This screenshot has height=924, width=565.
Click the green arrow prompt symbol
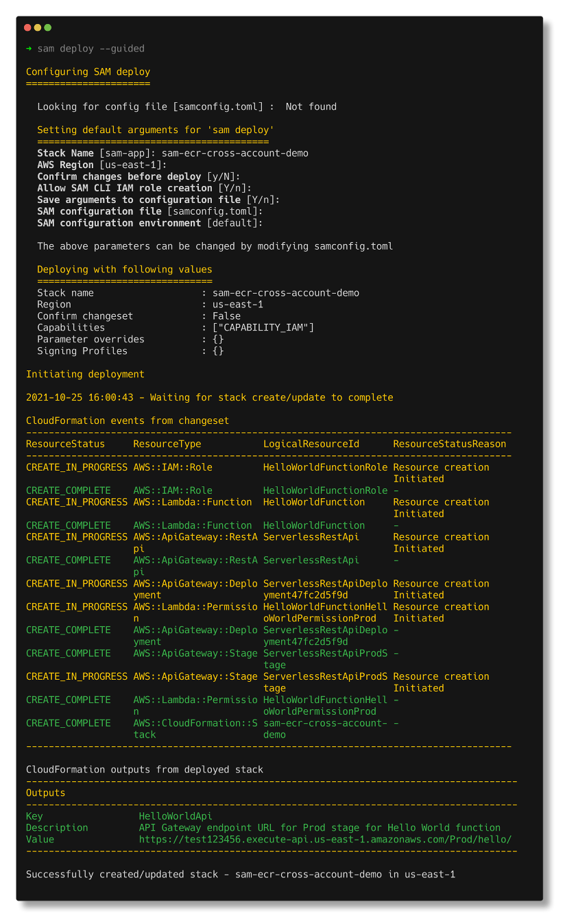(28, 49)
